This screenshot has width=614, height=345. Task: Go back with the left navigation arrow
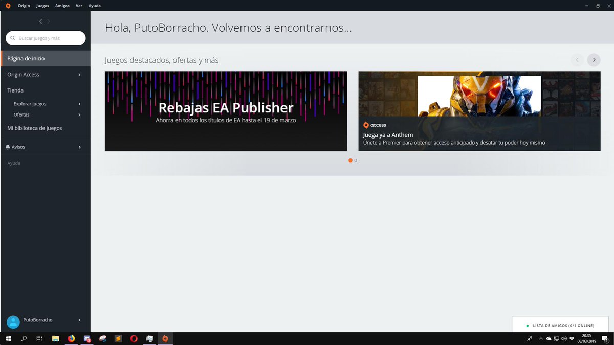point(41,21)
